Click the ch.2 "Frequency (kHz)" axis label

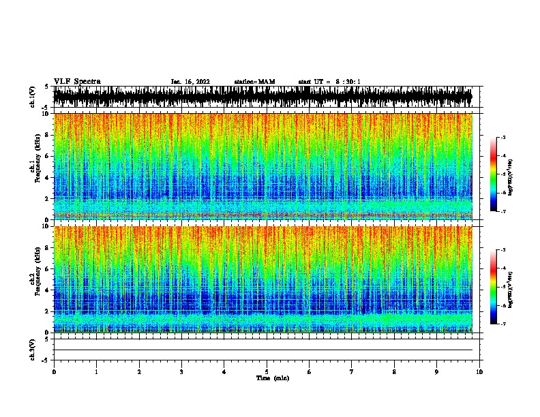point(37,271)
